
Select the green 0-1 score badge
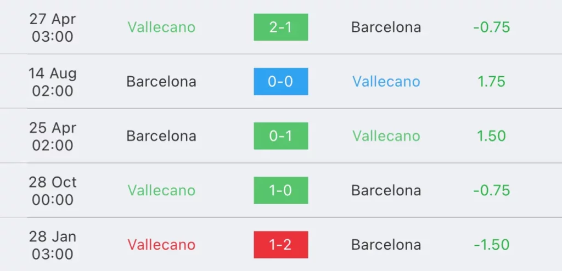[x=280, y=136]
